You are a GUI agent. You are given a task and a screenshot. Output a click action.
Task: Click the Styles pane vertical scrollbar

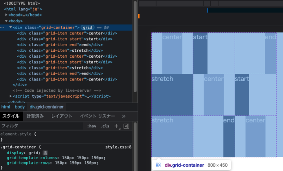pos(135,147)
